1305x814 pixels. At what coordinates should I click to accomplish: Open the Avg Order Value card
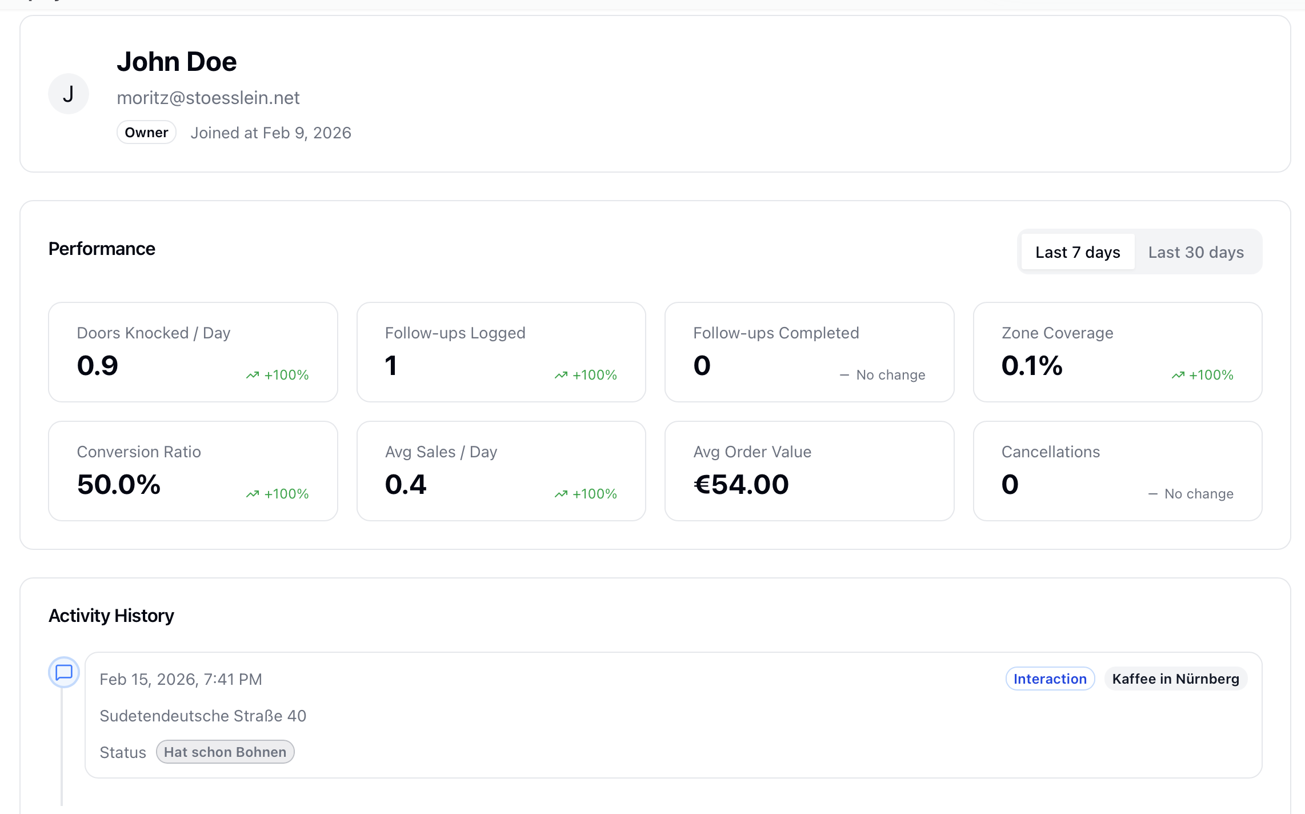click(809, 471)
